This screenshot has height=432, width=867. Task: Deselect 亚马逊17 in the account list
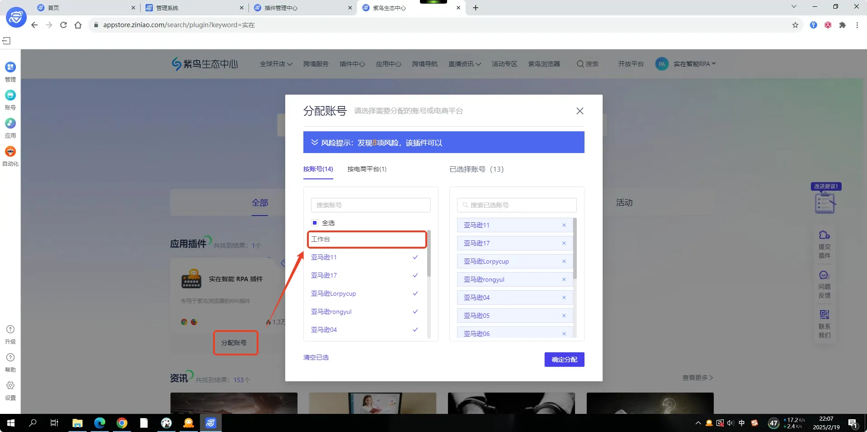coord(365,275)
